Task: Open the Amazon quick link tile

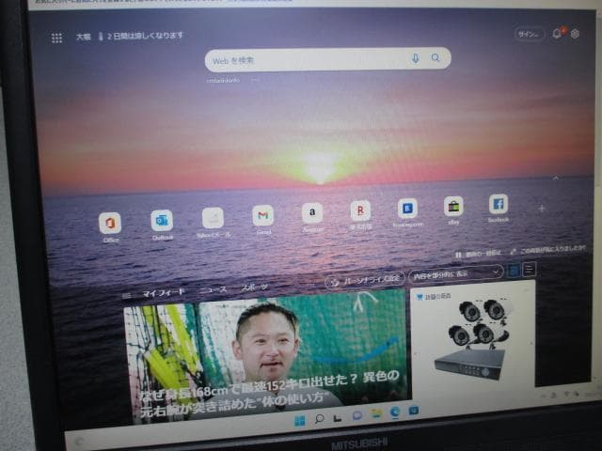Action: pyautogui.click(x=312, y=217)
